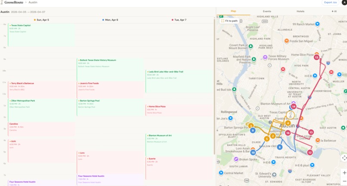Open the Terry Black's Barbecue event
347x186 pixels.
pos(42,90)
